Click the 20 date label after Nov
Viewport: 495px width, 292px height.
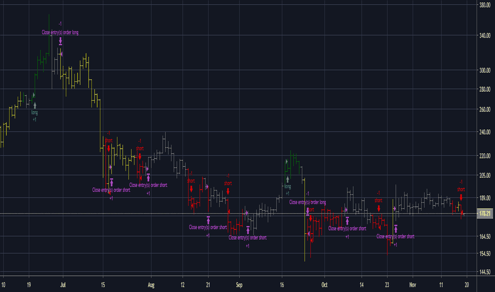pyautogui.click(x=467, y=285)
